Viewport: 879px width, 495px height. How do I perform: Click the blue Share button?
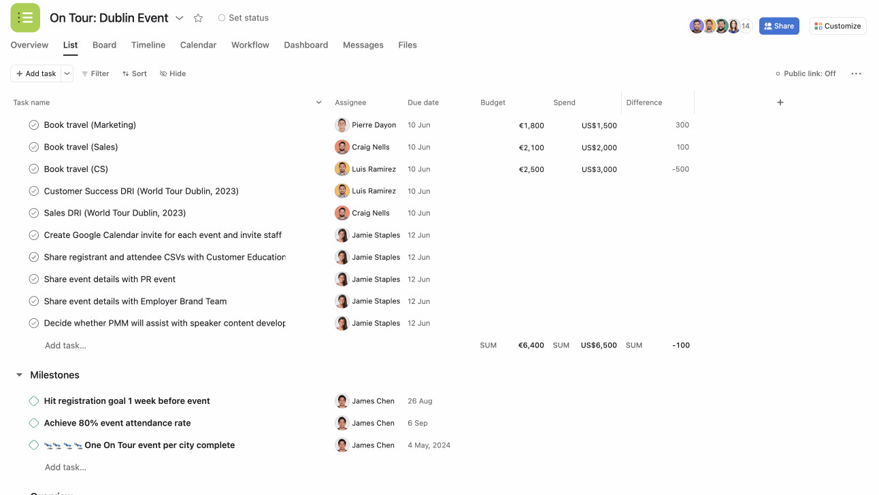pos(778,25)
